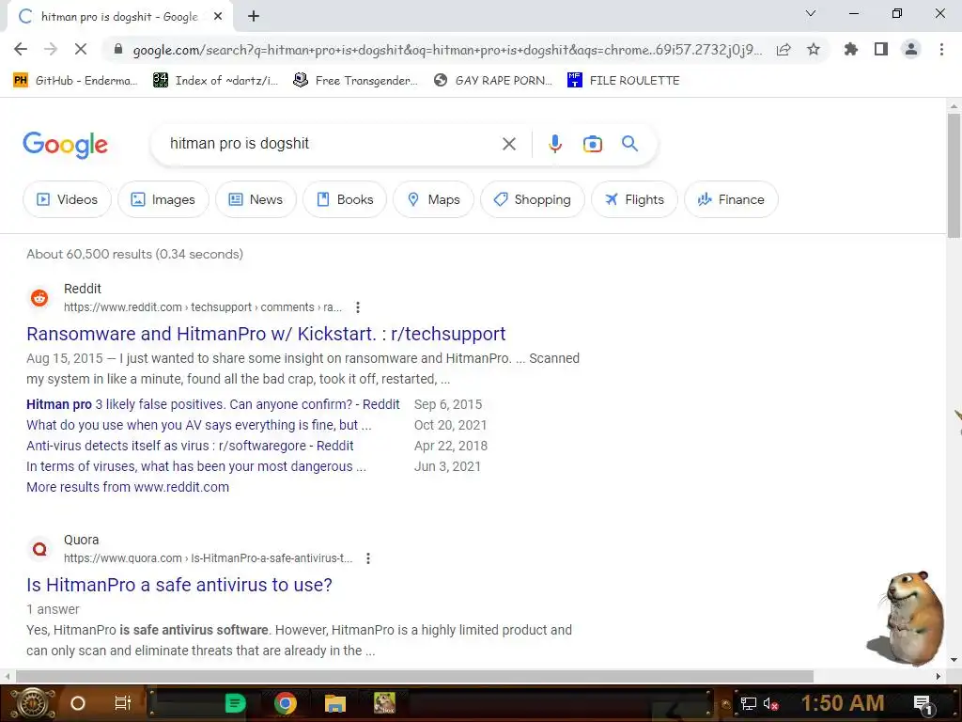
Task: Open Reddit result's three-dot options
Action: pyautogui.click(x=358, y=307)
